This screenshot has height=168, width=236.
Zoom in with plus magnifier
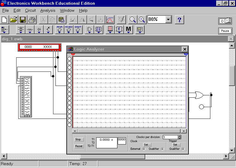click(142, 20)
